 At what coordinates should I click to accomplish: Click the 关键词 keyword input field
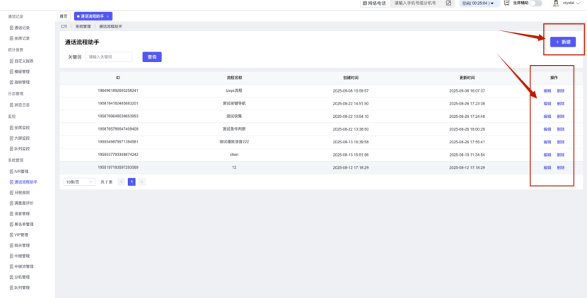109,56
